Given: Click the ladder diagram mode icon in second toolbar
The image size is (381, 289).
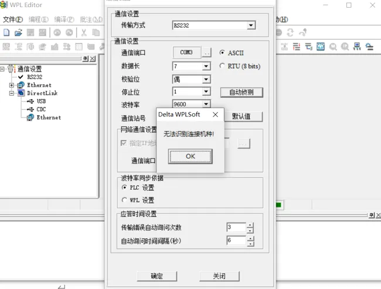Looking at the screenshot, I should (6, 46).
